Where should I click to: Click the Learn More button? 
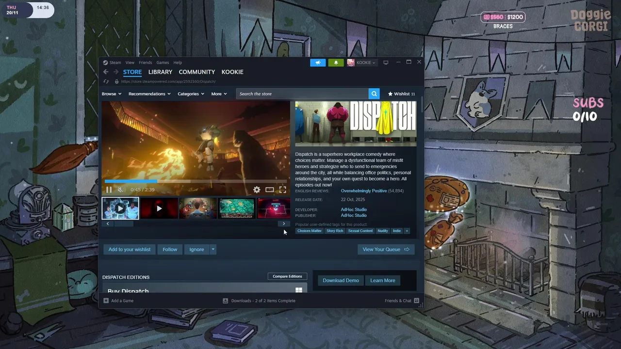click(x=383, y=281)
